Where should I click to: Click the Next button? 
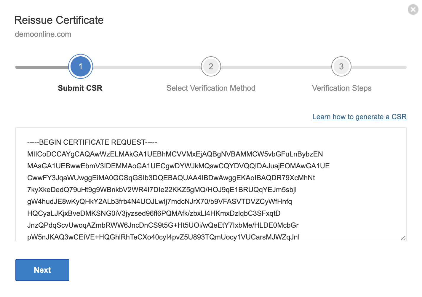(42, 270)
